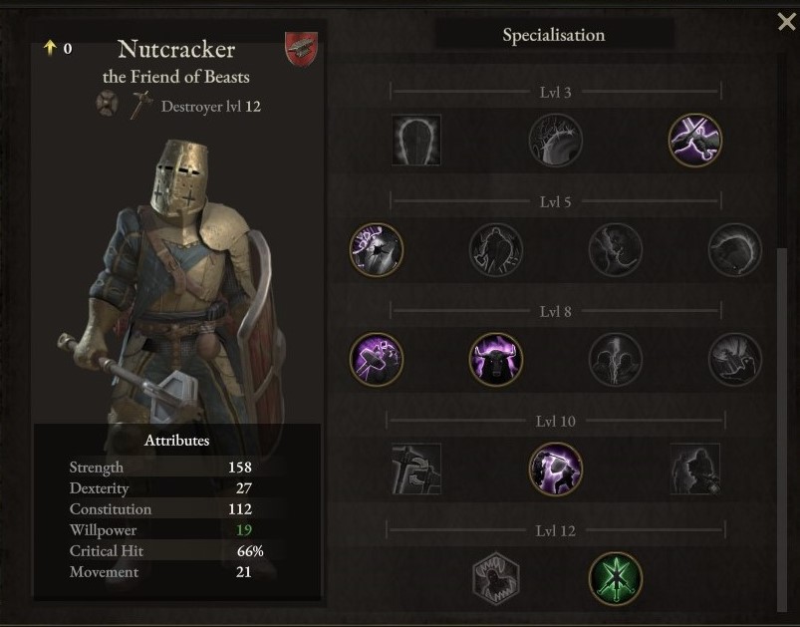
Task: Click the axe weapon icon beside Destroyer
Action: (x=140, y=106)
